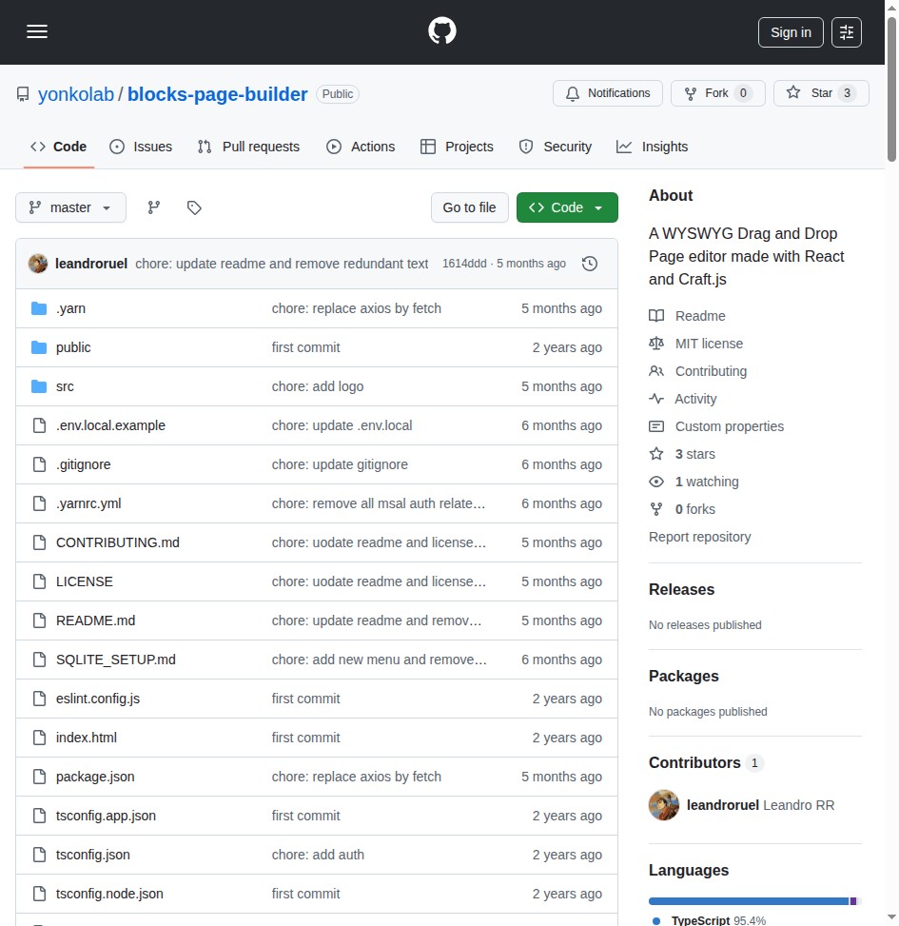Open the yonkolab owner link

click(x=75, y=94)
